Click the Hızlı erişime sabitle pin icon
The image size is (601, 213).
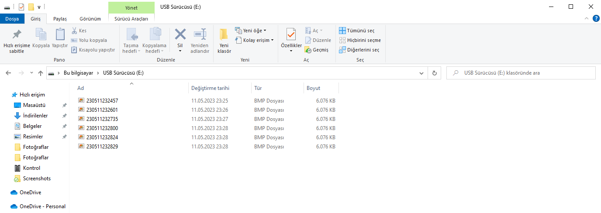17,35
